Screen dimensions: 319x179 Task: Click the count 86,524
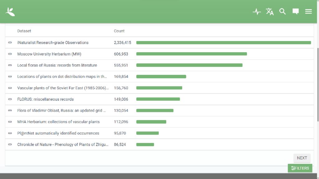[x=120, y=145]
